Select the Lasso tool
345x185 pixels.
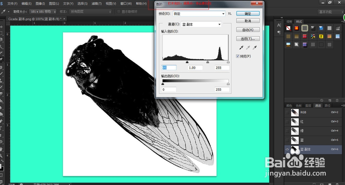coord(1,40)
